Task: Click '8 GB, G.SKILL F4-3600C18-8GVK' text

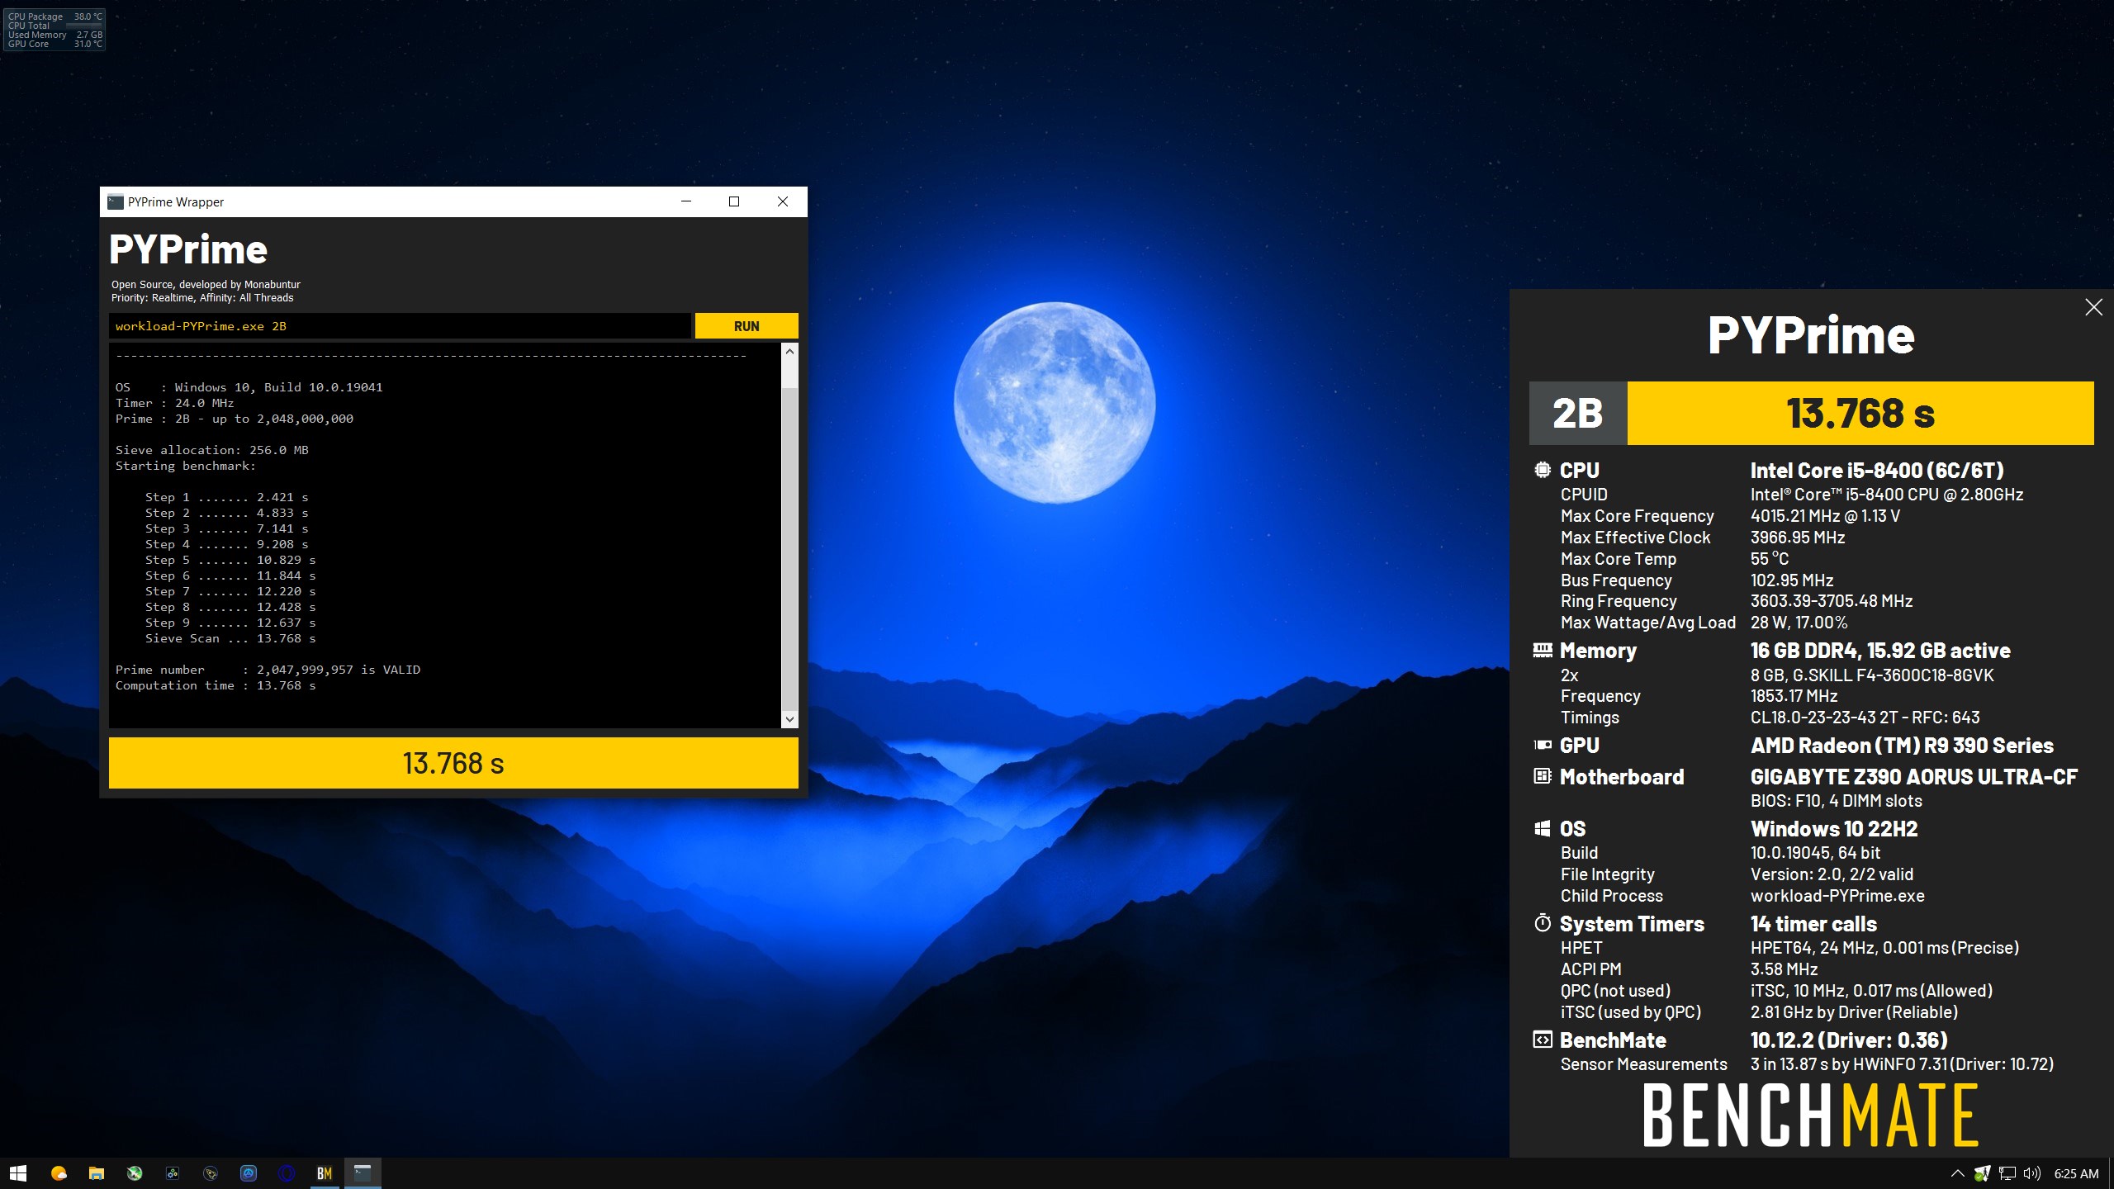Action: pos(1872,675)
